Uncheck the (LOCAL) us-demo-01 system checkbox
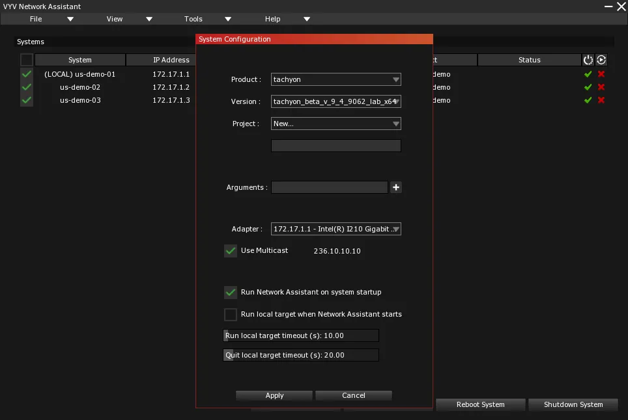Image resolution: width=628 pixels, height=420 pixels. pos(27,74)
